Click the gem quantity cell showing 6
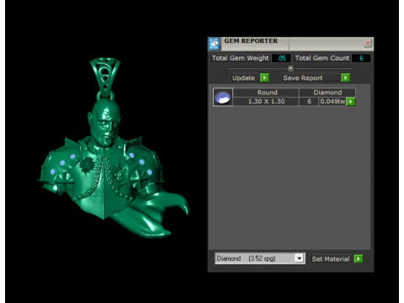404x303 pixels. [x=309, y=101]
